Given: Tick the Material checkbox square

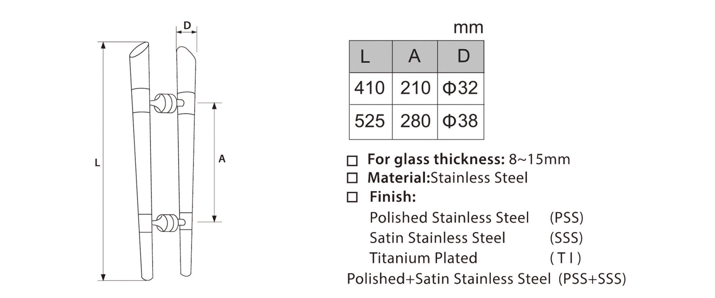Looking at the screenshot, I should point(352,178).
